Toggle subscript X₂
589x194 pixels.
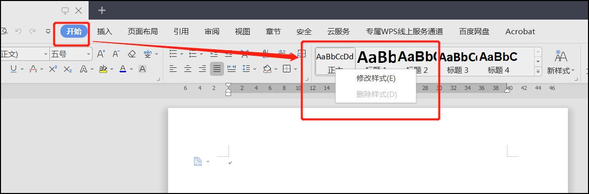67,69
